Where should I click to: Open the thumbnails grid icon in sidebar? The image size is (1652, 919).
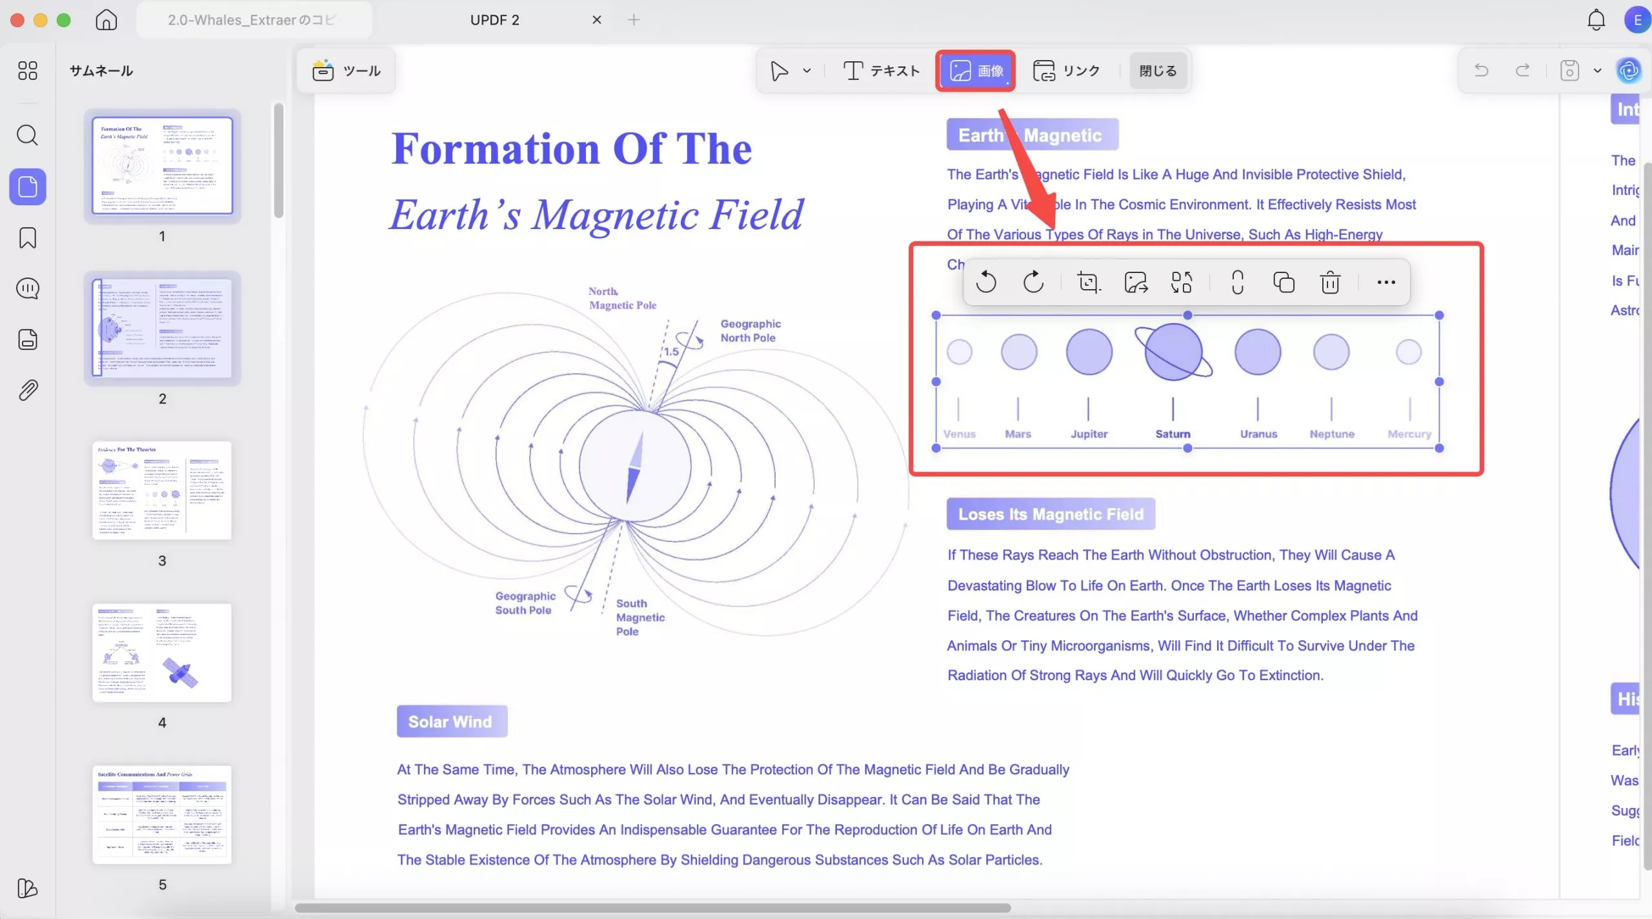tap(28, 70)
